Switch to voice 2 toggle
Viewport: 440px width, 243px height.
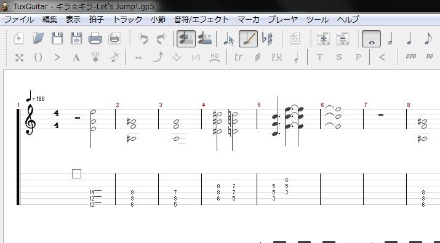204,38
